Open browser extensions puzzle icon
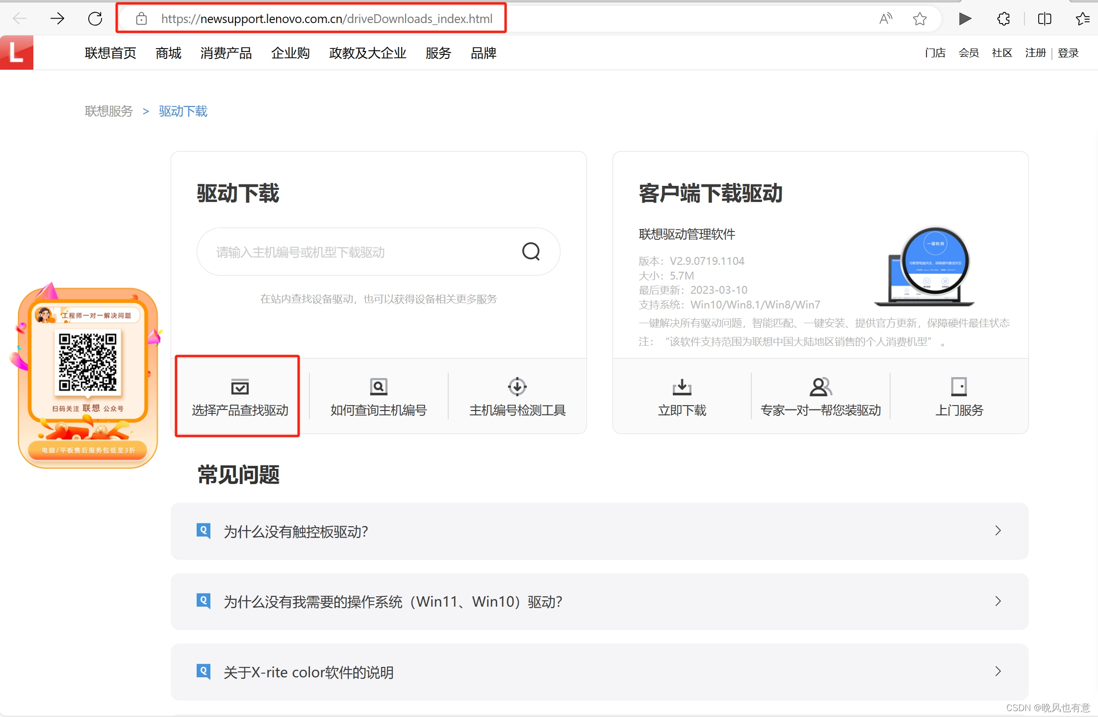Screen dimensions: 1098x717 1003,19
